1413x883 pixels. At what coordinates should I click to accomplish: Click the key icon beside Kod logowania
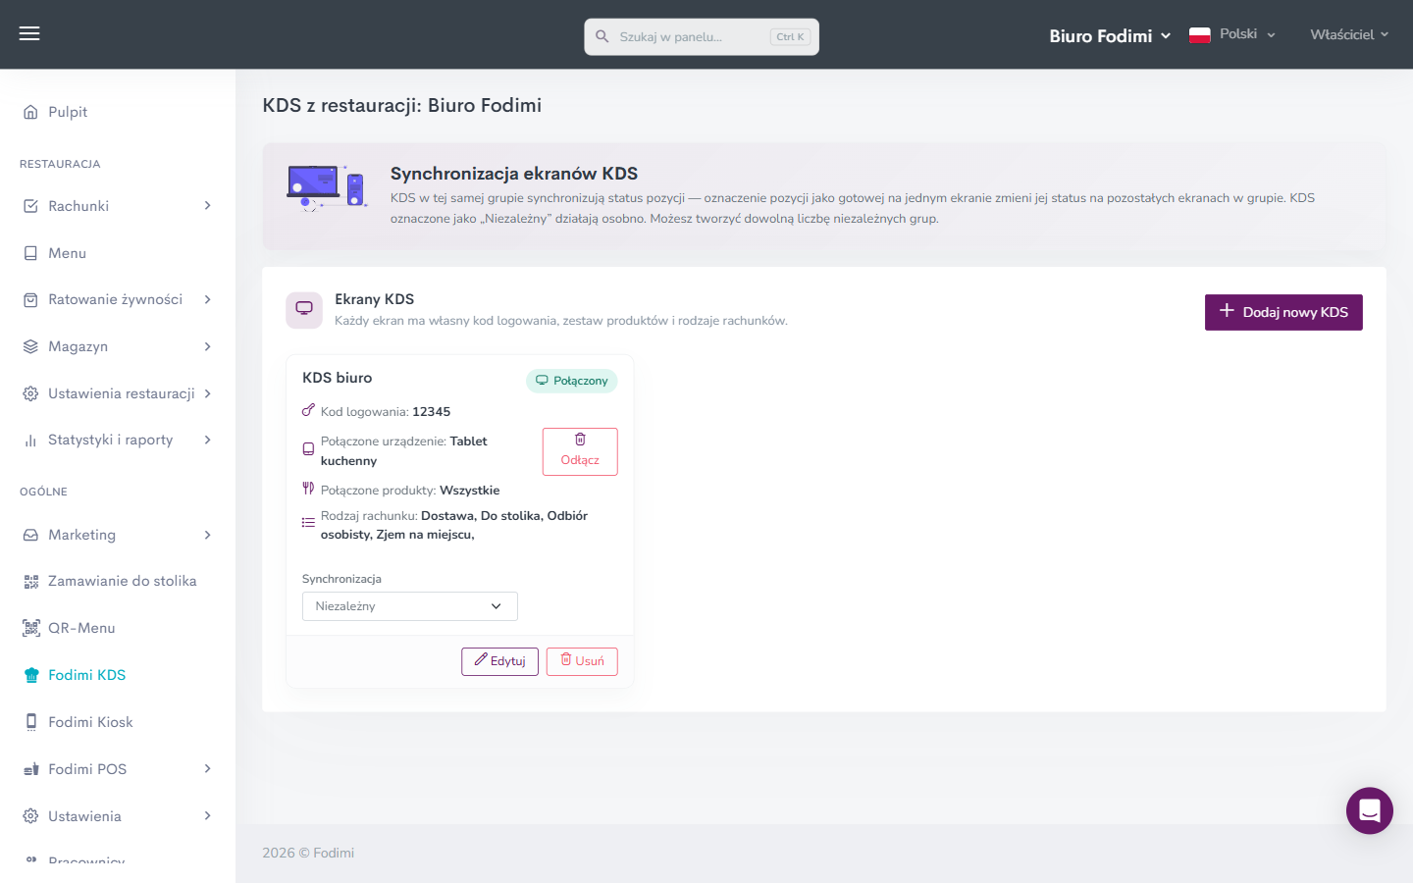pyautogui.click(x=308, y=410)
